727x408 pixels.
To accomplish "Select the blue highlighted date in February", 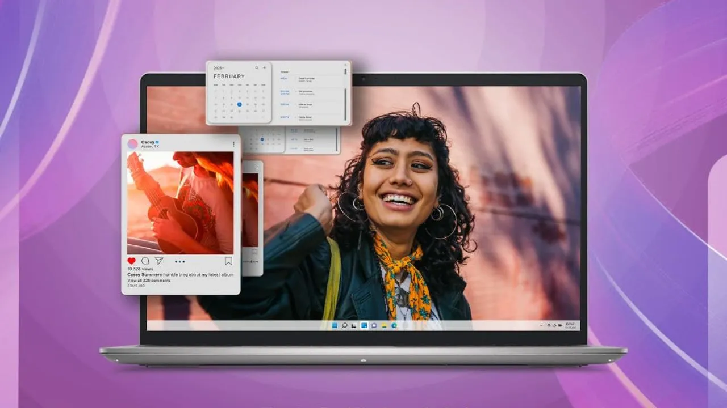I will point(239,104).
